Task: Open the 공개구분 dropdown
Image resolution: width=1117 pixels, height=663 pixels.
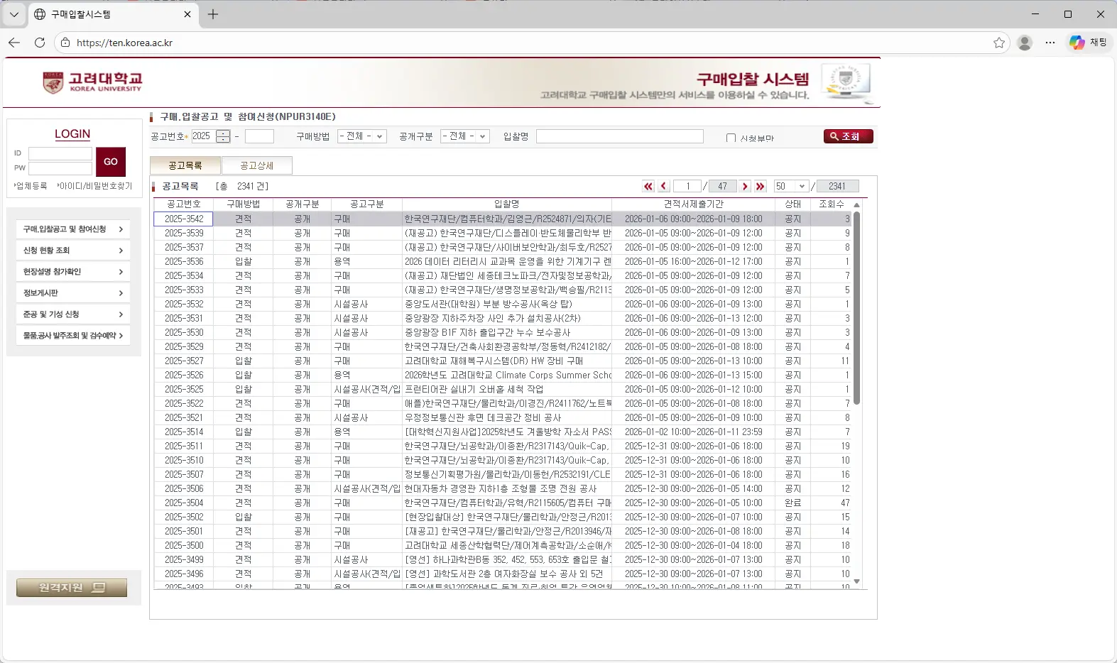Action: [x=465, y=136]
